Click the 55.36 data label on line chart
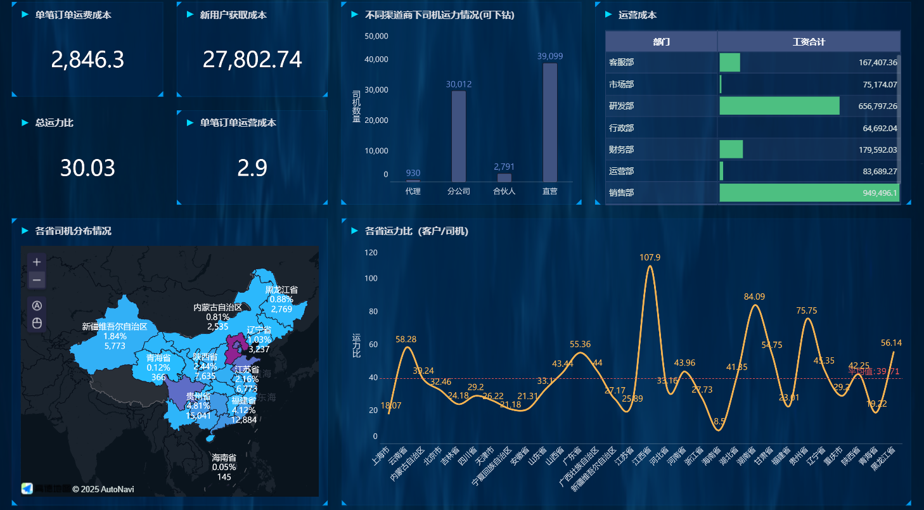The height and width of the screenshot is (510, 924). tap(581, 344)
